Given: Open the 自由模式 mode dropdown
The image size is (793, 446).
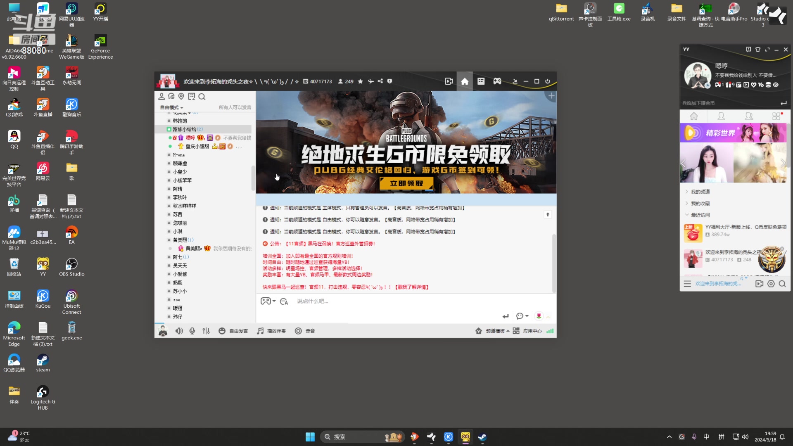Looking at the screenshot, I should pos(170,107).
